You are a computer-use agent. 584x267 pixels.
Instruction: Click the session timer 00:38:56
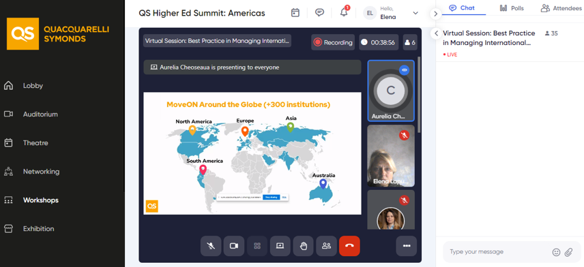(379, 42)
